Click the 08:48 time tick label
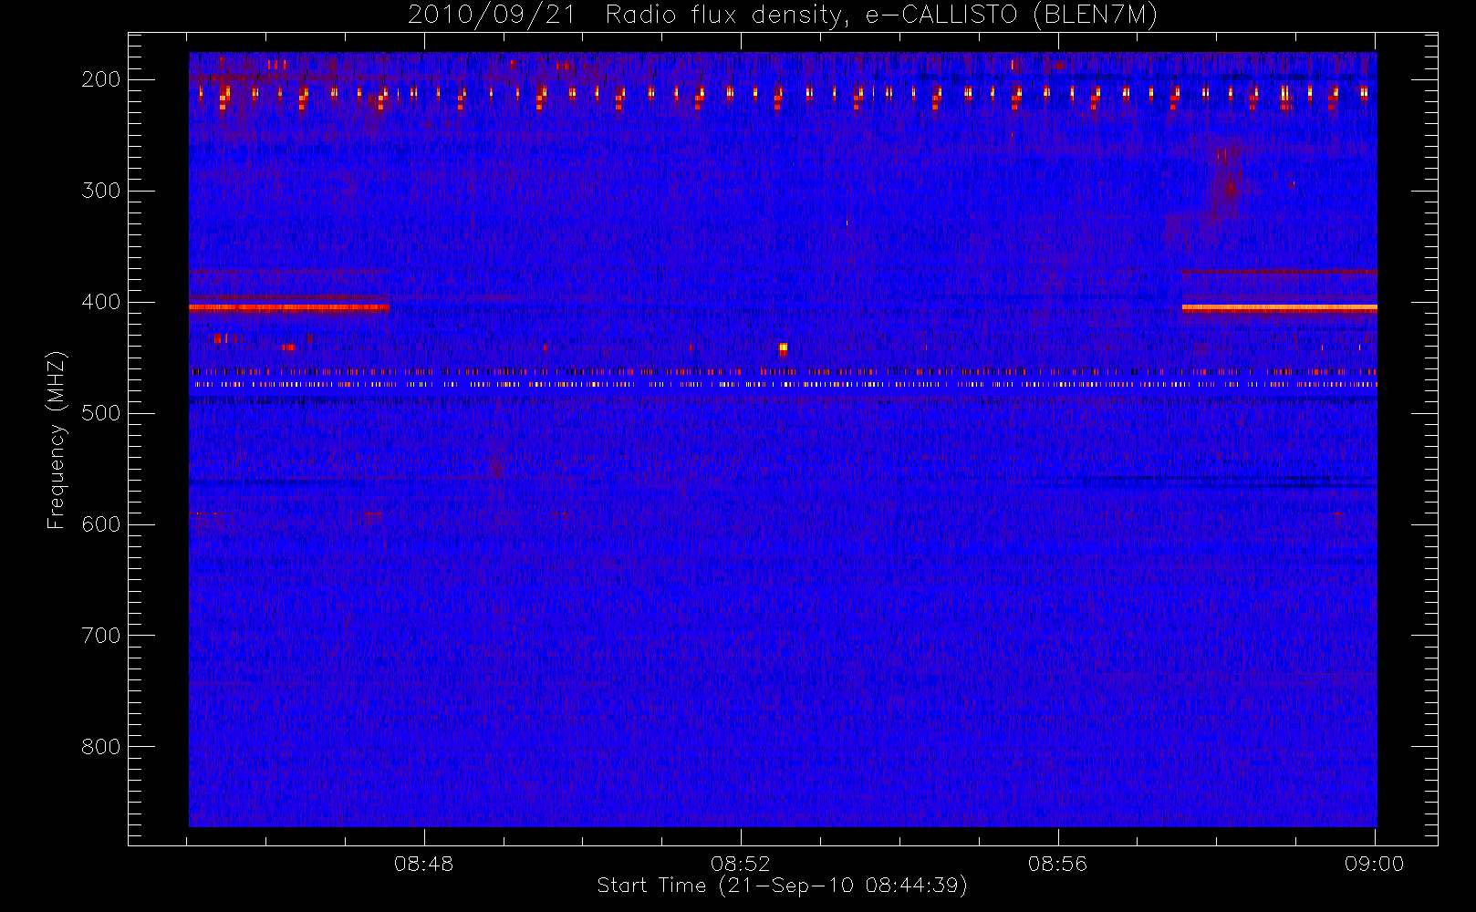The image size is (1476, 912). [x=423, y=864]
